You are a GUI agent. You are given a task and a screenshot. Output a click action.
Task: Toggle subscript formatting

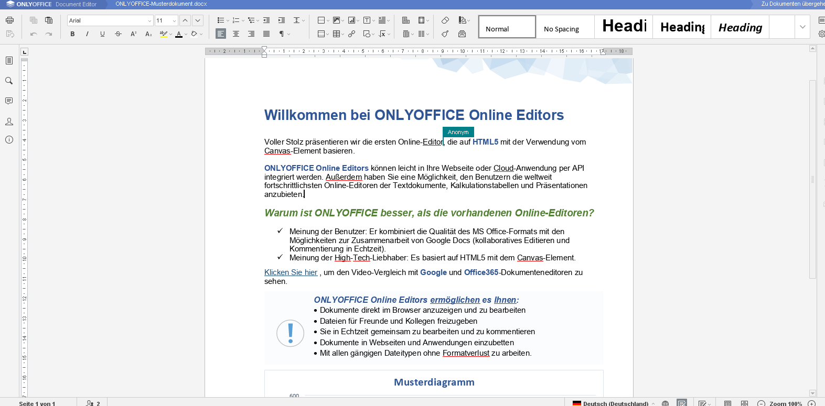tap(148, 34)
